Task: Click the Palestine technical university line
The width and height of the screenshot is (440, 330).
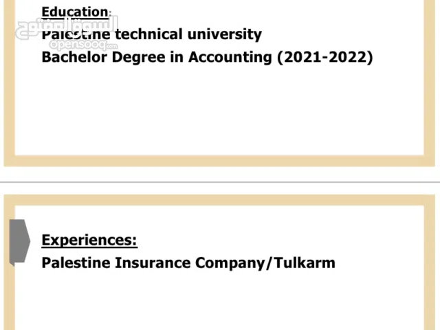Action: [151, 34]
